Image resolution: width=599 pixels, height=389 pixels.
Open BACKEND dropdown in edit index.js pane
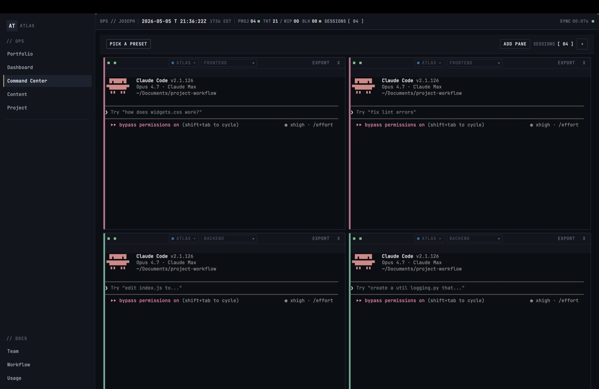tap(229, 239)
